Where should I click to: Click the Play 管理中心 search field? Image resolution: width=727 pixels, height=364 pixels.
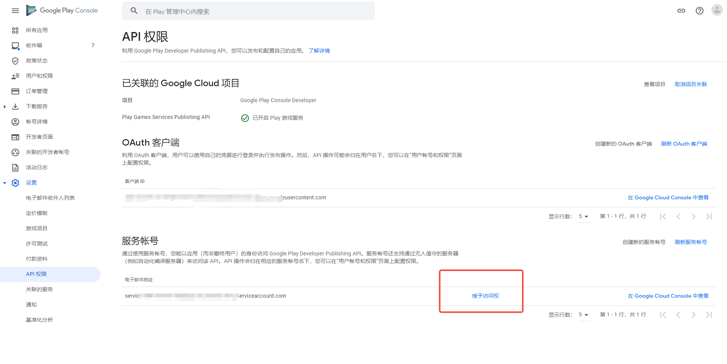pyautogui.click(x=248, y=11)
